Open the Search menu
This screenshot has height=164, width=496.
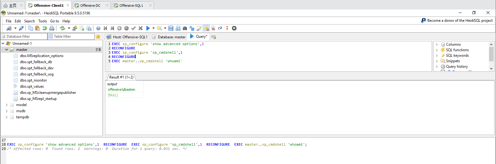29,21
